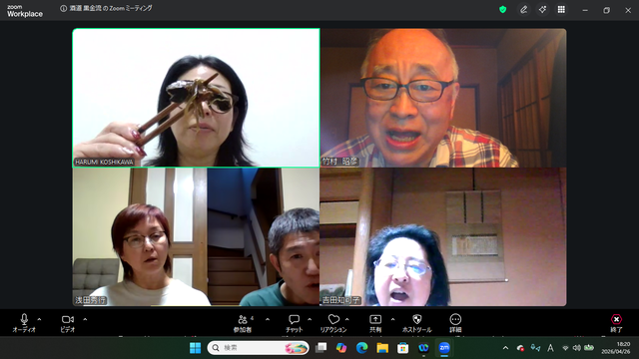Screen dimensions: 639x359
Task: Open the 参加者 participants panel
Action: pos(244,323)
